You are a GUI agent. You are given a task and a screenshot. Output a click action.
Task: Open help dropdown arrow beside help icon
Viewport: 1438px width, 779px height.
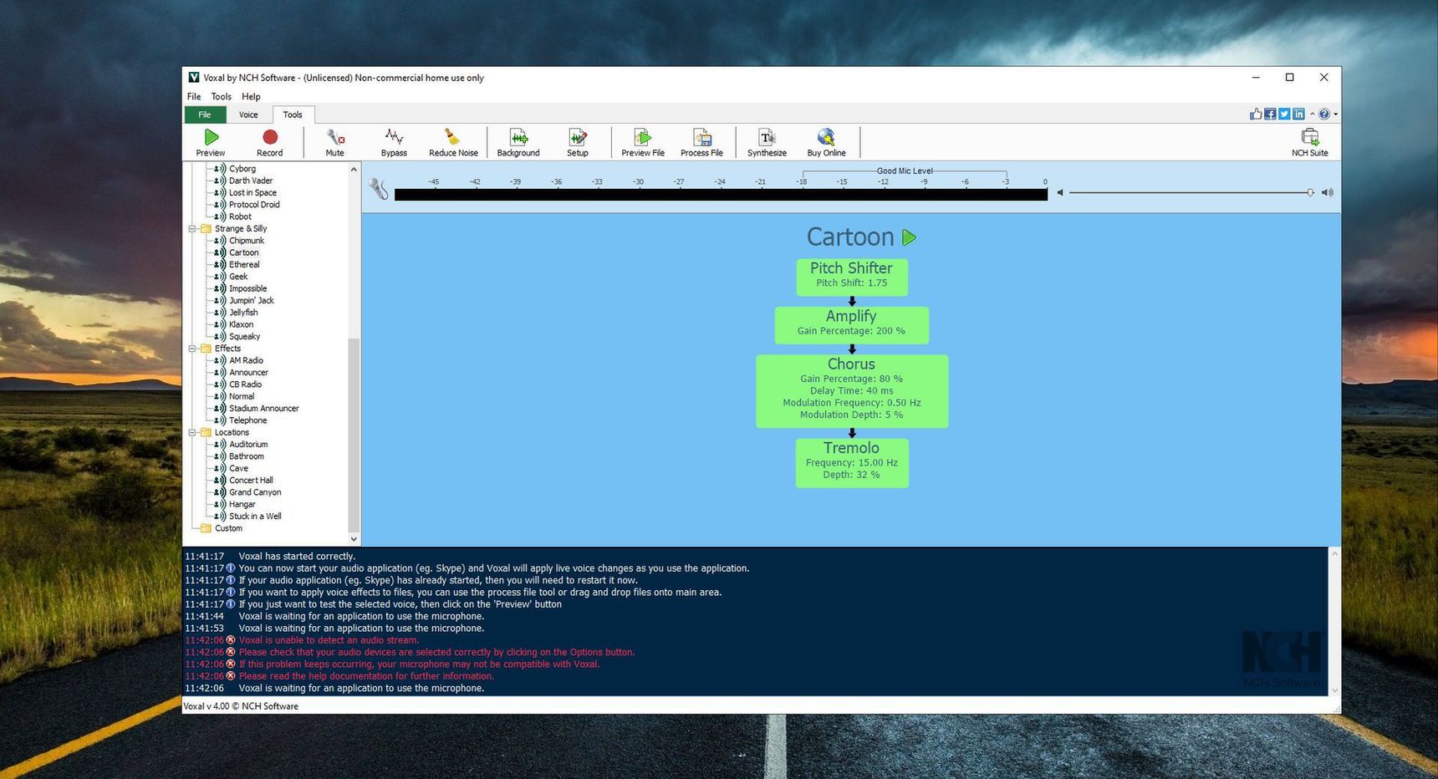(x=1335, y=115)
